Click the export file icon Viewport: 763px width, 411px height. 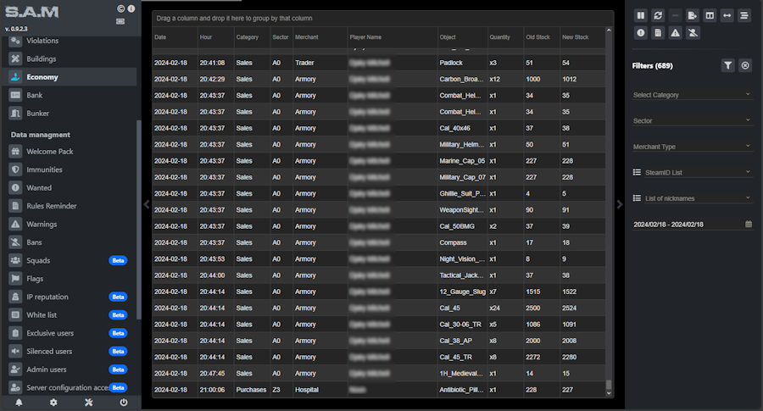pyautogui.click(x=693, y=15)
